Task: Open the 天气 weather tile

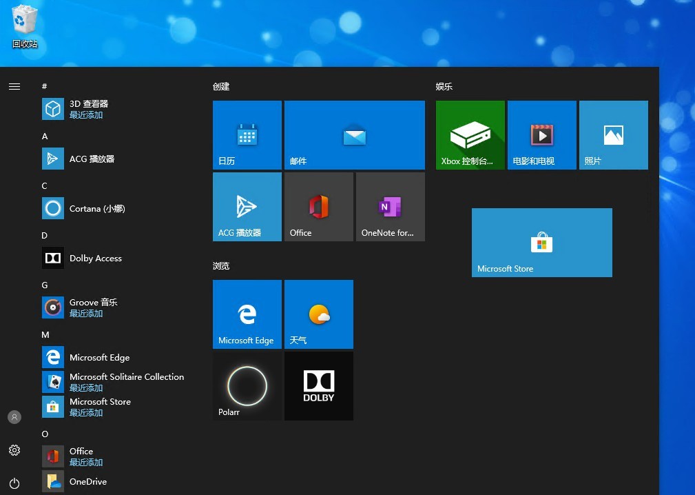Action: (x=319, y=314)
